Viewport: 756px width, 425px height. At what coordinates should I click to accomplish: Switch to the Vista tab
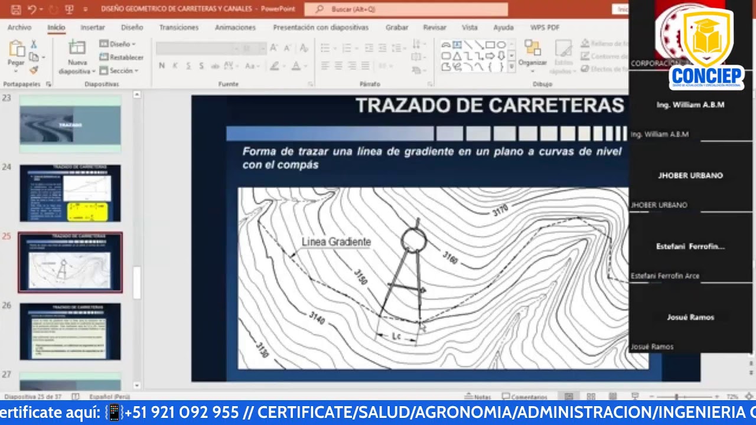click(470, 27)
